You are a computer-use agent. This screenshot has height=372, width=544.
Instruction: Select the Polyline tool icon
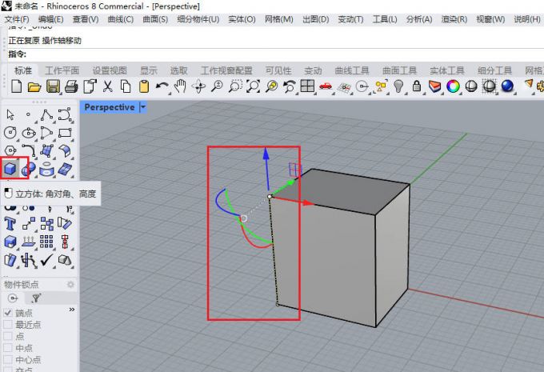click(47, 115)
